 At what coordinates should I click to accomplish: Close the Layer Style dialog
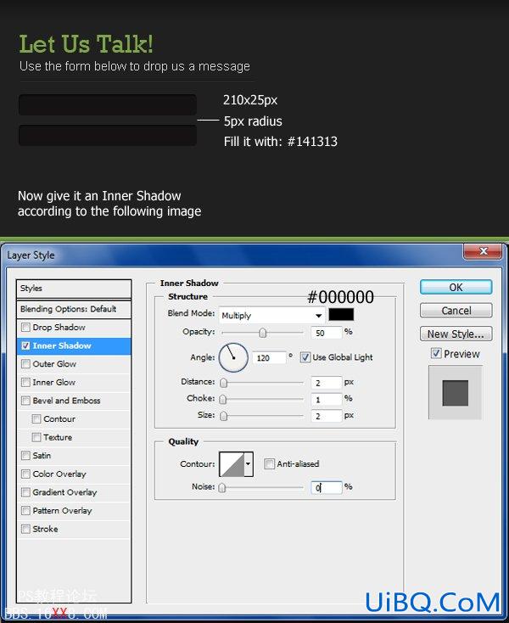(484, 251)
